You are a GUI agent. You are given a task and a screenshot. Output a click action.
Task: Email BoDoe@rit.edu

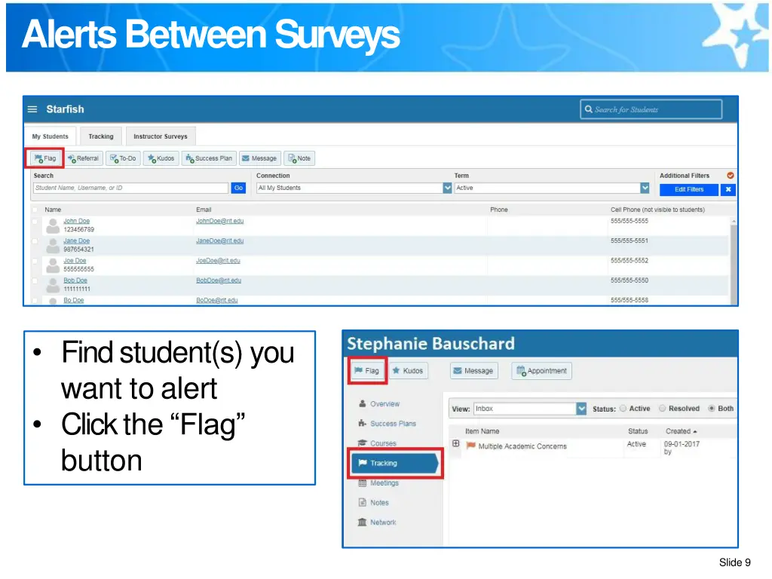click(216, 300)
